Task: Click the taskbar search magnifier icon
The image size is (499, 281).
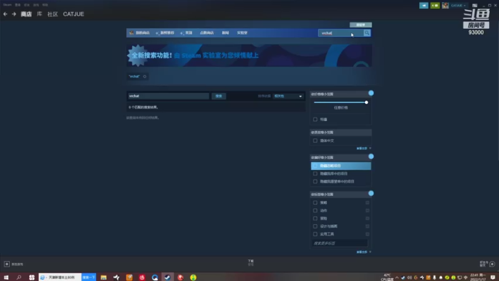Action: point(19,277)
